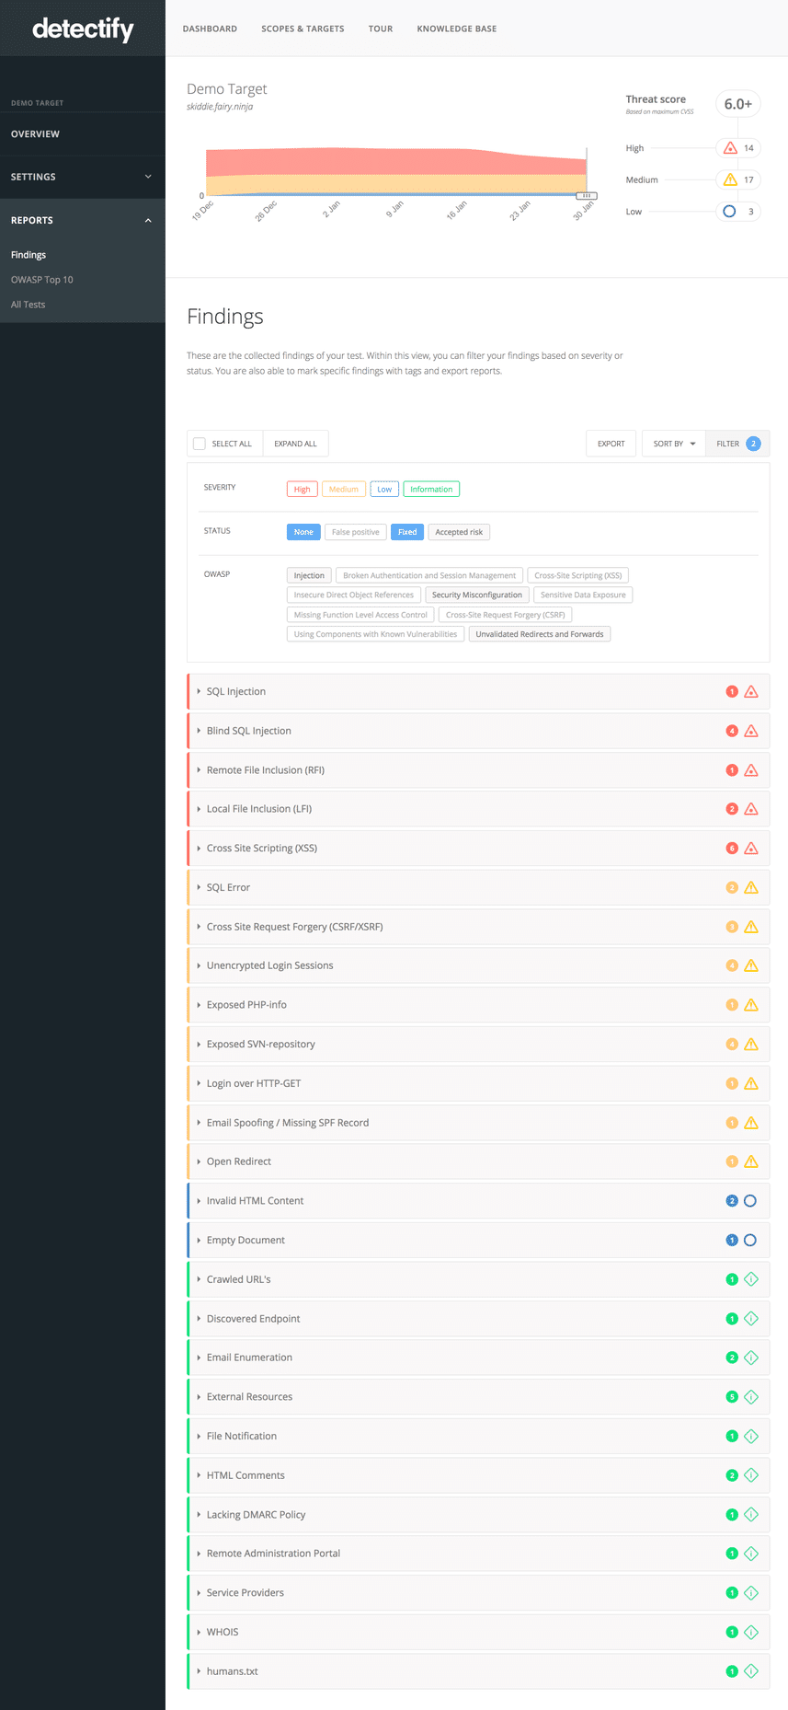
Task: Toggle the None status filter
Action: tap(303, 532)
